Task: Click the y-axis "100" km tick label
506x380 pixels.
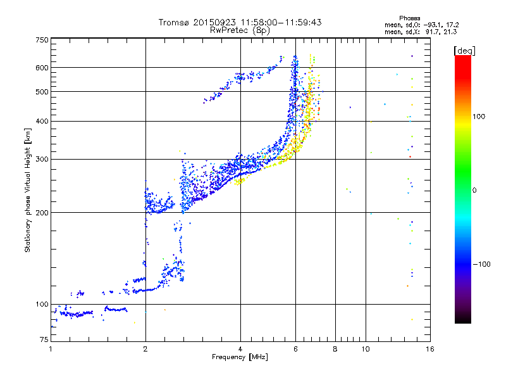Action: click(x=42, y=304)
